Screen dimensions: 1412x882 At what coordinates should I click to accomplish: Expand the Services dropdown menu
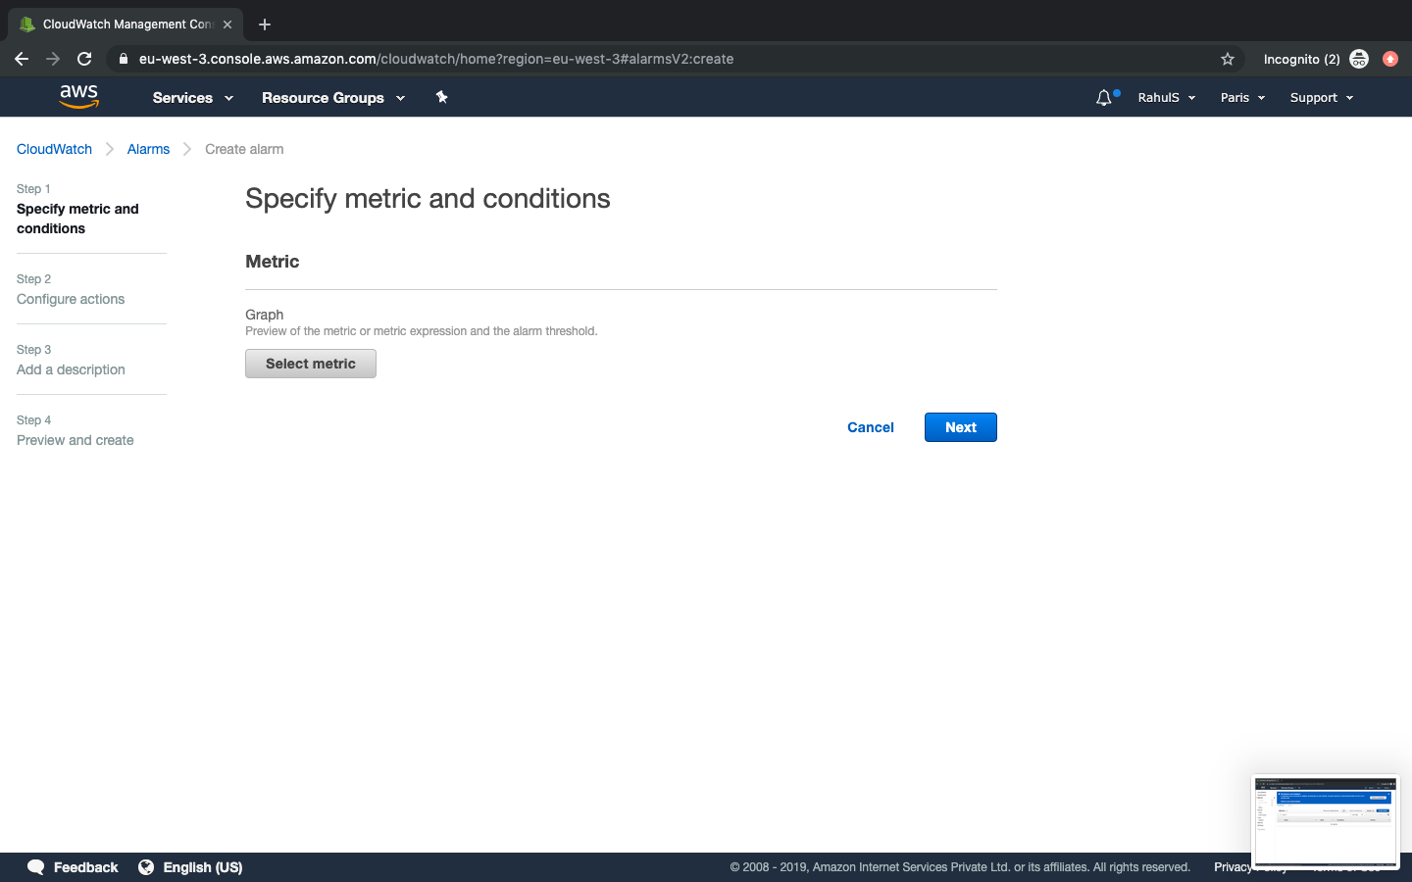click(x=192, y=98)
